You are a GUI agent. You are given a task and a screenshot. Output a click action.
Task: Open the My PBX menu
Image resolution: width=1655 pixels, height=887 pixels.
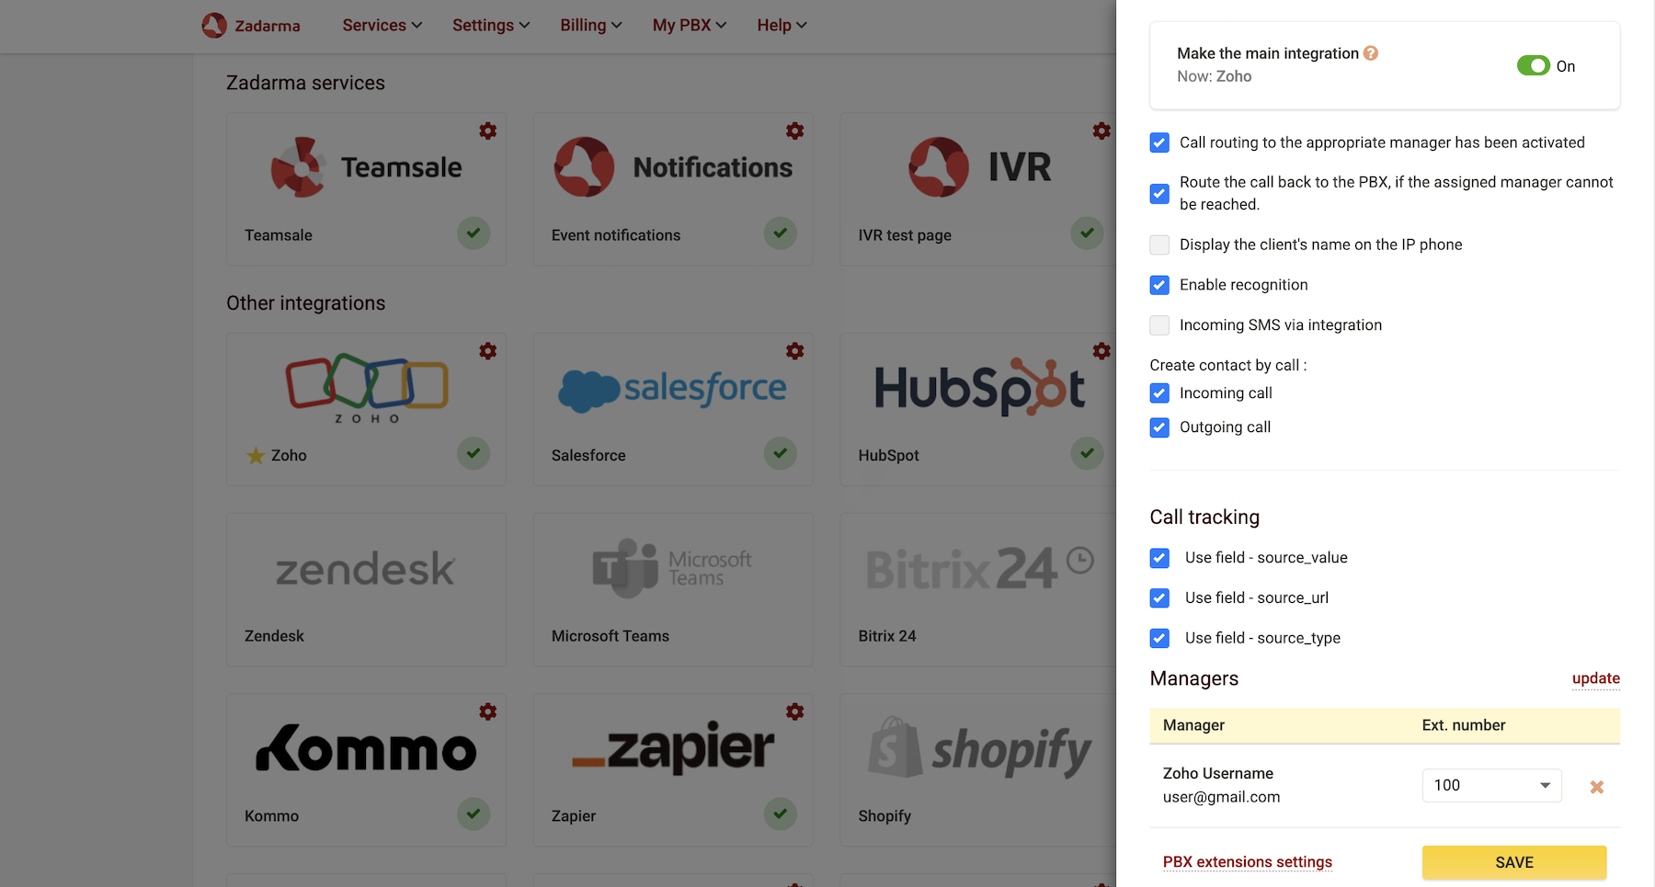click(x=690, y=25)
